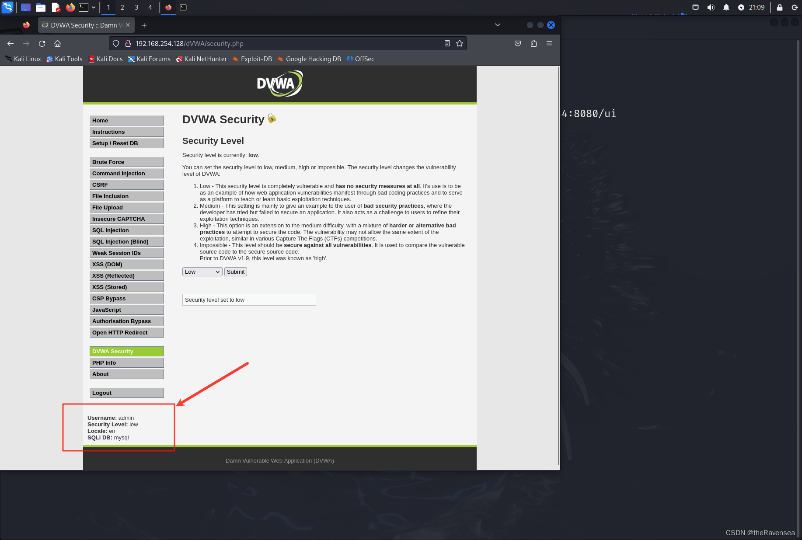Open the PHP Info page
This screenshot has height=540, width=802.
(x=127, y=363)
